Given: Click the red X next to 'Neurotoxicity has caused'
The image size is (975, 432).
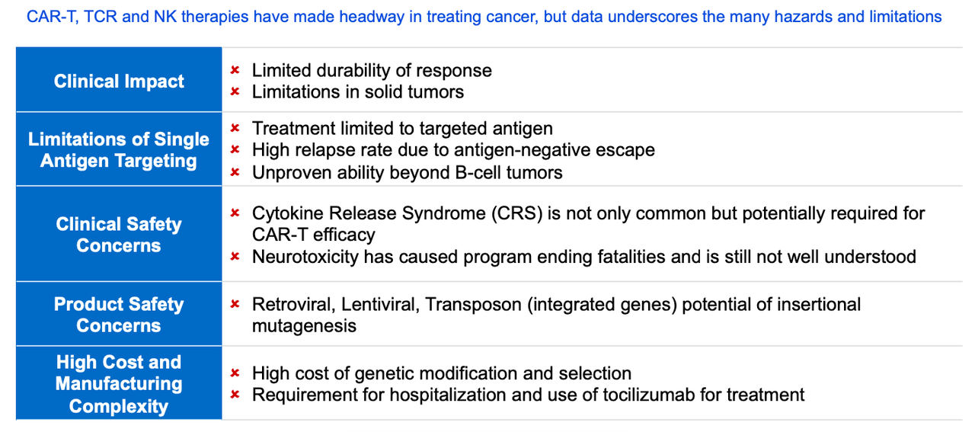Looking at the screenshot, I should [x=235, y=257].
